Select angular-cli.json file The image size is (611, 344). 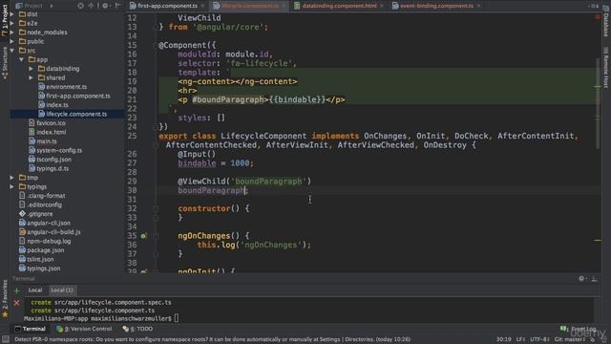[45, 223]
